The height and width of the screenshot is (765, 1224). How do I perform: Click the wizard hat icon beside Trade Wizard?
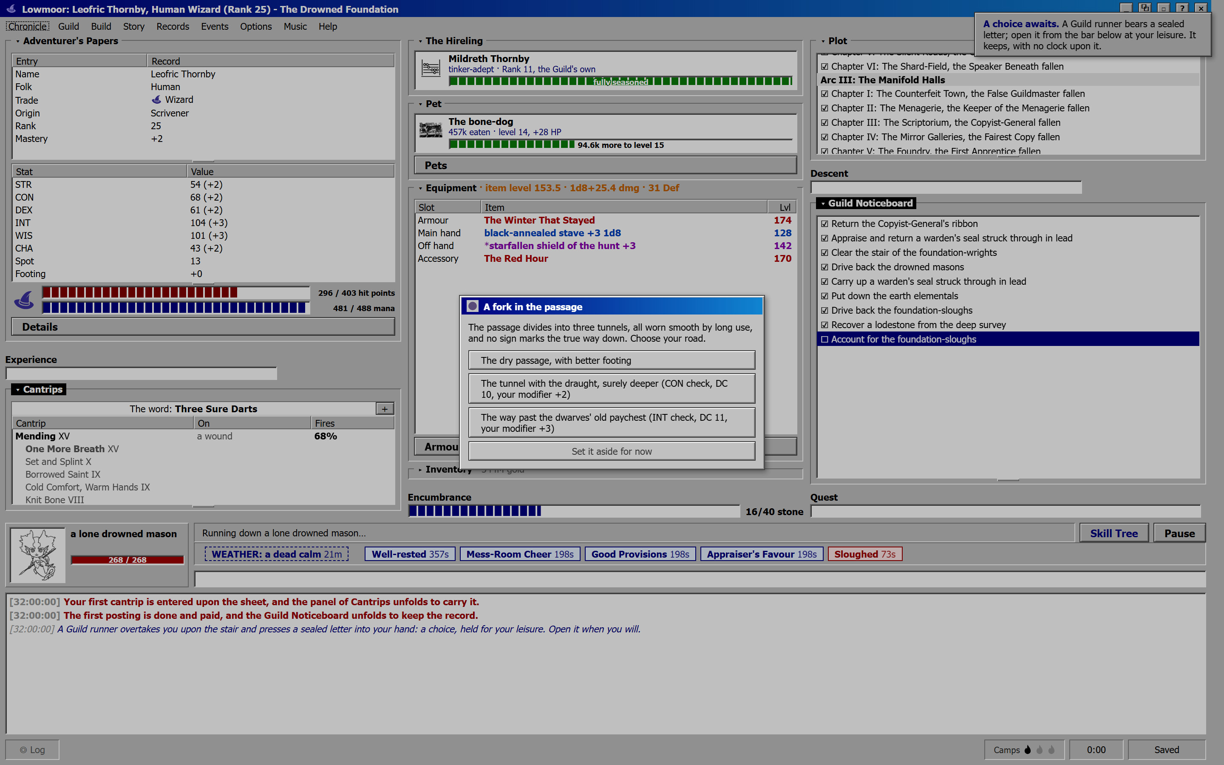point(156,100)
